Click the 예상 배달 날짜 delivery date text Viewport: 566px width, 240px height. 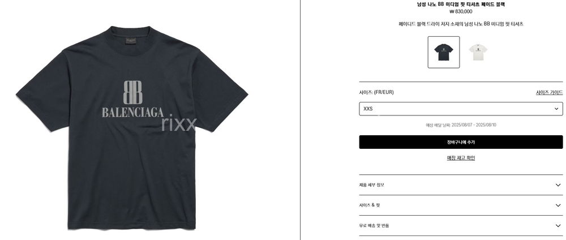[461, 125]
